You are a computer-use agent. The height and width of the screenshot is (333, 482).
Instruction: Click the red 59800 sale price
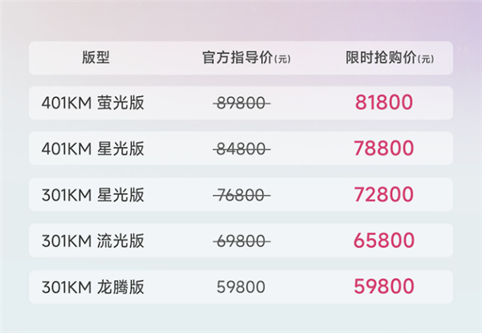point(384,286)
